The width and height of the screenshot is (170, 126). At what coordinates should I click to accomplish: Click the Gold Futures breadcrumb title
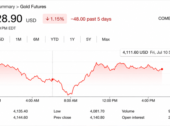(33, 7)
